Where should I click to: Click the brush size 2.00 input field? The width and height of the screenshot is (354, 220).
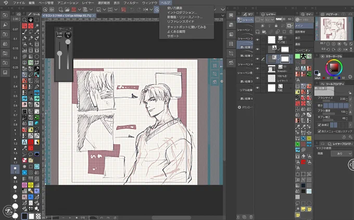343,99
